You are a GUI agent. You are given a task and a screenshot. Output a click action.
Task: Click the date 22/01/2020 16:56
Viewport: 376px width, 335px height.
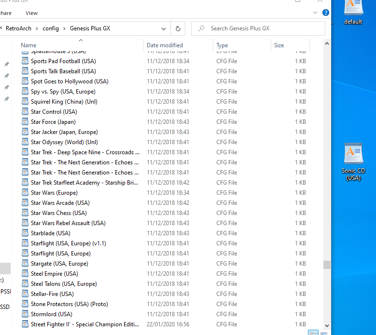[x=168, y=324]
